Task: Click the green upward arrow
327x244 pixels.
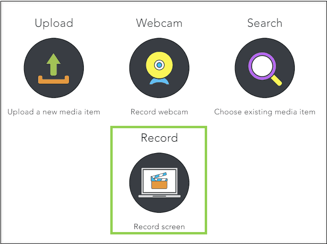Action: pos(54,65)
